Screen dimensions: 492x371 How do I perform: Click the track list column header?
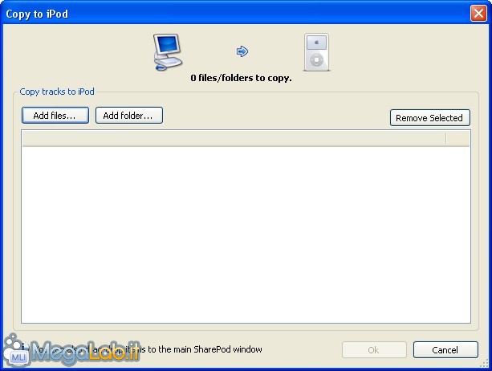[x=246, y=138]
